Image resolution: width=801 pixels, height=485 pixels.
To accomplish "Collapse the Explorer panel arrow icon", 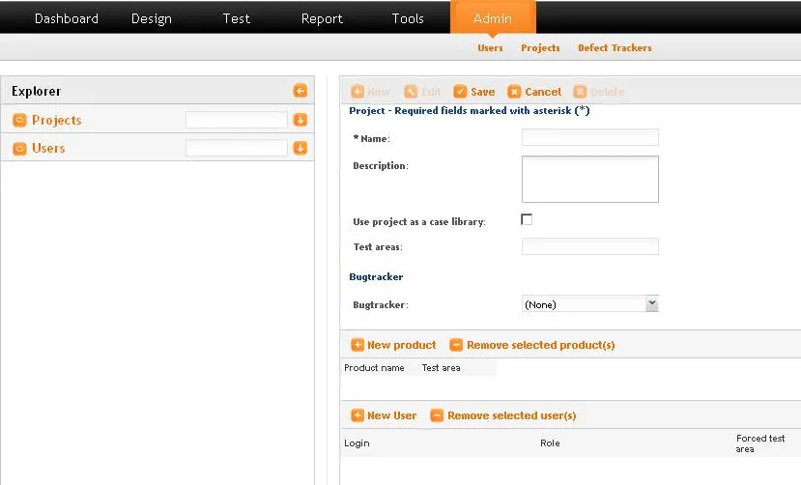I will (300, 91).
